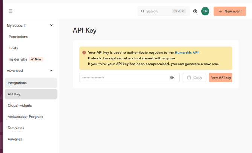The image size is (252, 153).
Task: Collapse the Advanced section chevron
Action: [51, 71]
